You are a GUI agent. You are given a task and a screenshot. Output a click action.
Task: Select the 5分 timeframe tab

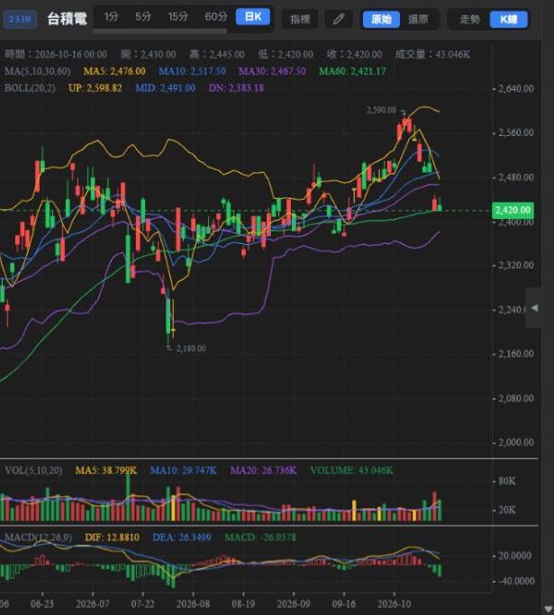(143, 16)
